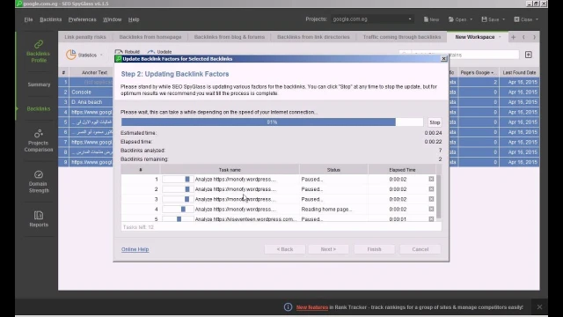Cancel task 3 with its X icon
Viewport: 563px width, 317px height.
click(431, 199)
